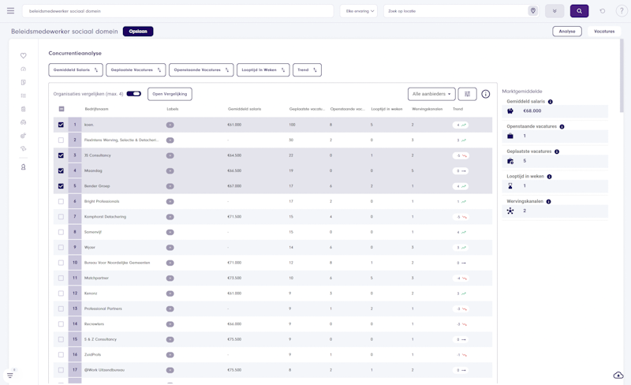Click the Open Vergelijking button
631x385 pixels.
tap(170, 94)
